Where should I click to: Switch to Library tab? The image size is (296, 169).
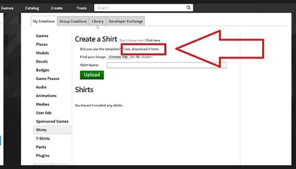click(98, 21)
